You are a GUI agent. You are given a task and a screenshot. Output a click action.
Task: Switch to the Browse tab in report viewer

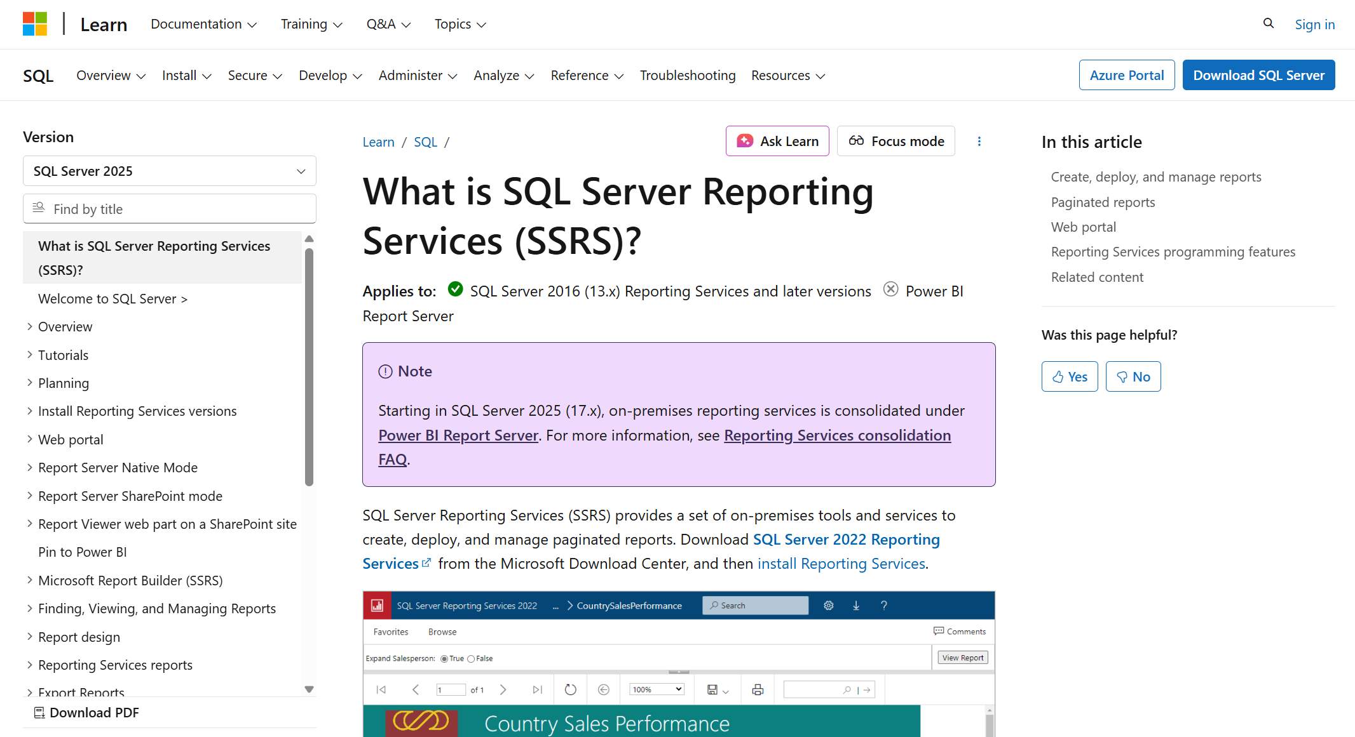[x=442, y=632]
